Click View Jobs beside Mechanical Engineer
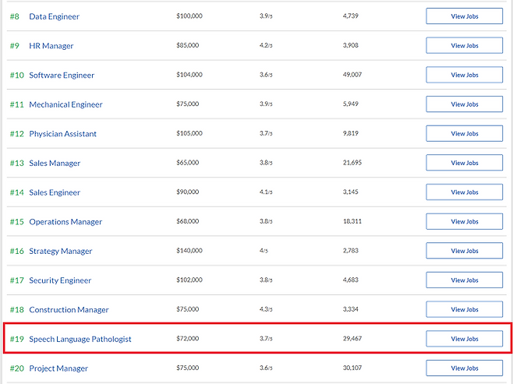This screenshot has height=384, width=513. [464, 104]
